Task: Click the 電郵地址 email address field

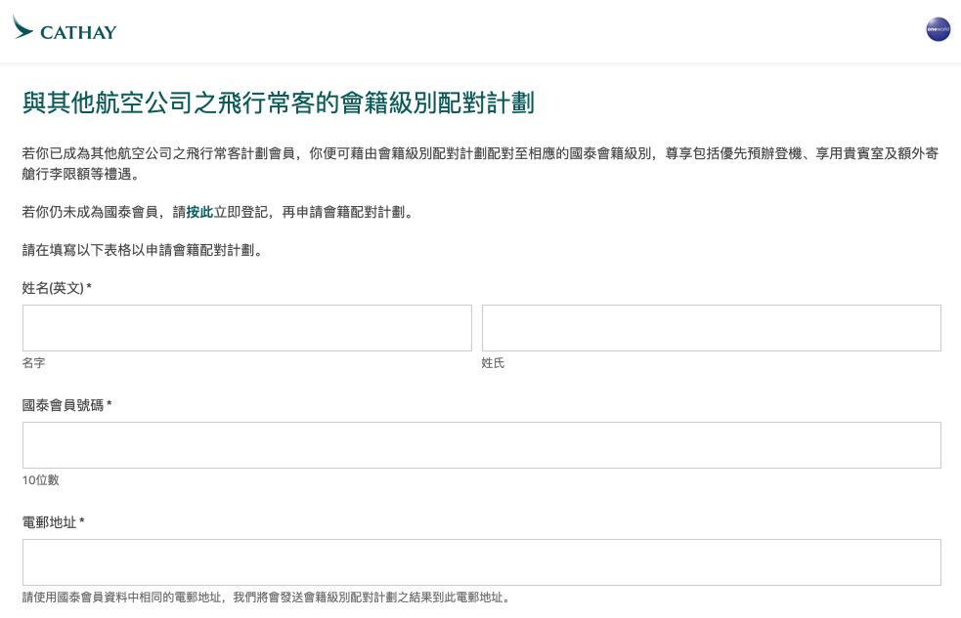Action: pos(482,562)
